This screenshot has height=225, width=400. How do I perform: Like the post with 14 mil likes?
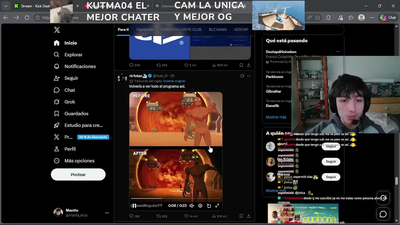pyautogui.click(x=186, y=216)
